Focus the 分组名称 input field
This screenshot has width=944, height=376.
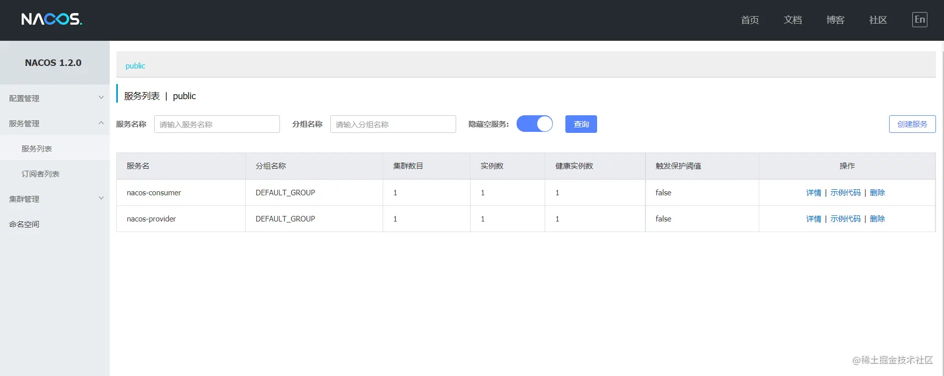(393, 124)
